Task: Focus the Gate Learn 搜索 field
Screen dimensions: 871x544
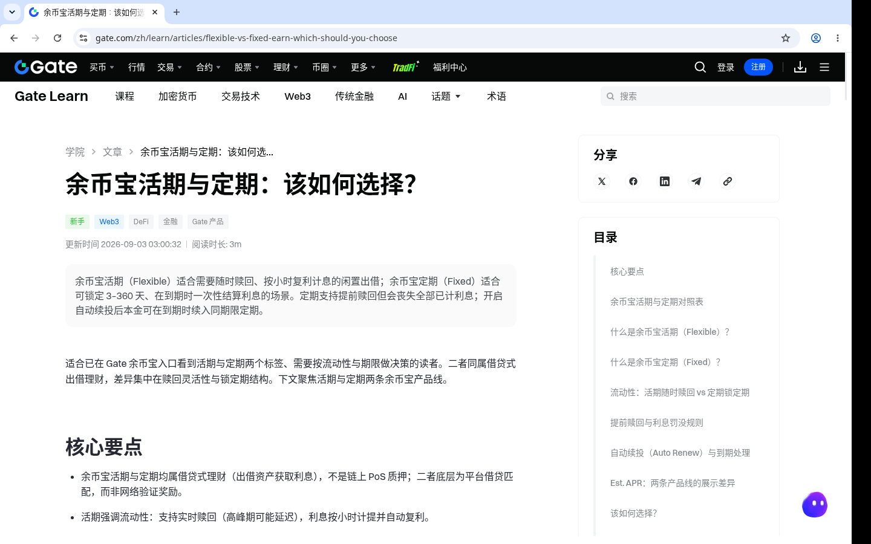Action: pyautogui.click(x=716, y=96)
